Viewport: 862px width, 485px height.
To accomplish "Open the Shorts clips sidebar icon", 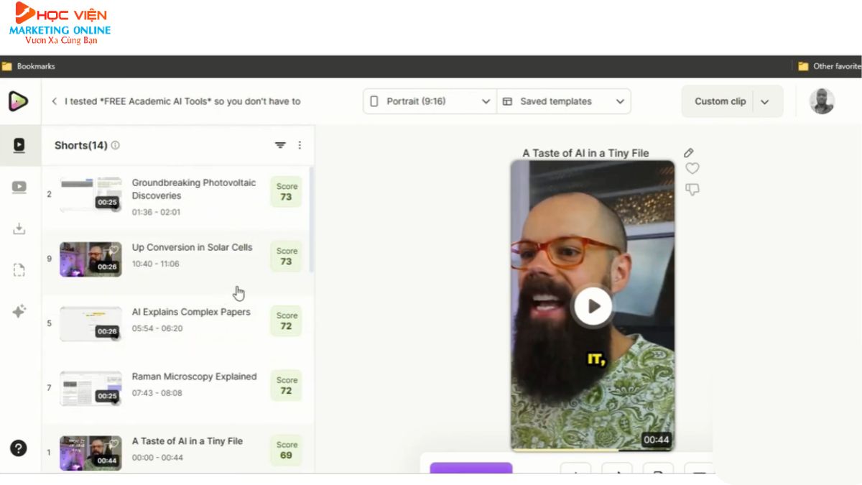I will (x=19, y=145).
